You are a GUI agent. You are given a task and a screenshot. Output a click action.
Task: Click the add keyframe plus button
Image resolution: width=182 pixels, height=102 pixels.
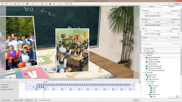[16, 82]
